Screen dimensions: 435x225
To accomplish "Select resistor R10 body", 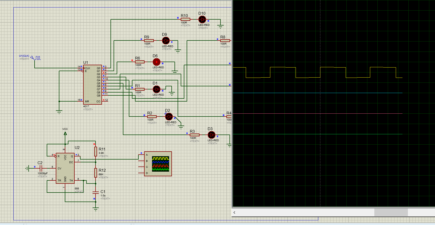I will click(185, 19).
